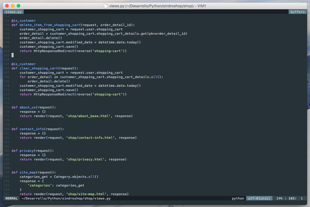Click the block cursor on line 163

coord(12,55)
